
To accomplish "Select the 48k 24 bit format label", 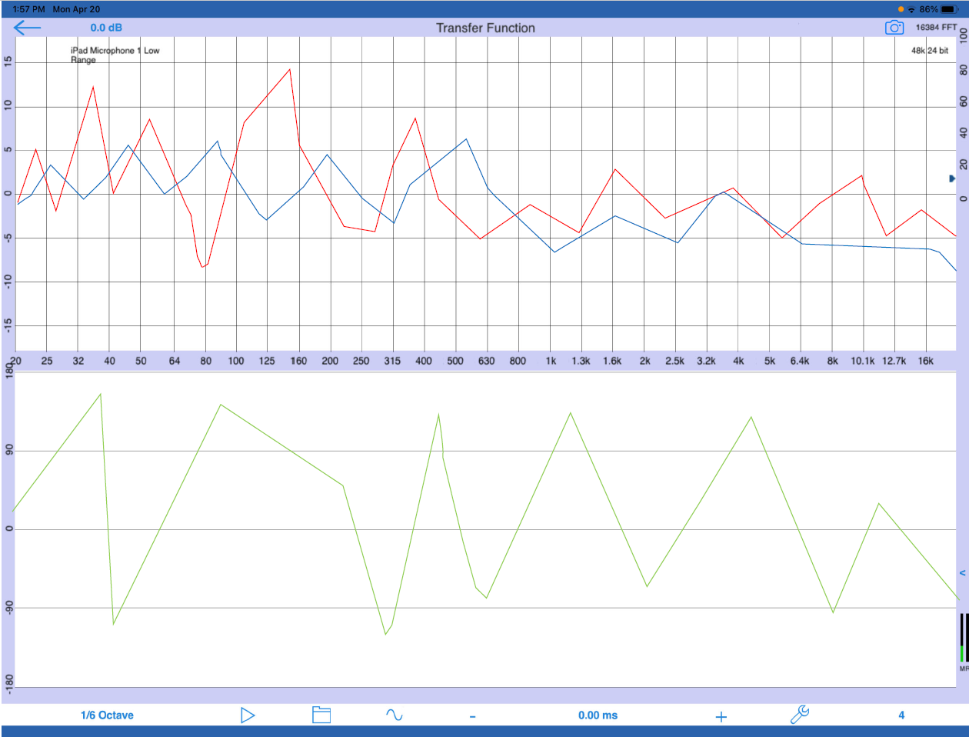I will pos(929,51).
